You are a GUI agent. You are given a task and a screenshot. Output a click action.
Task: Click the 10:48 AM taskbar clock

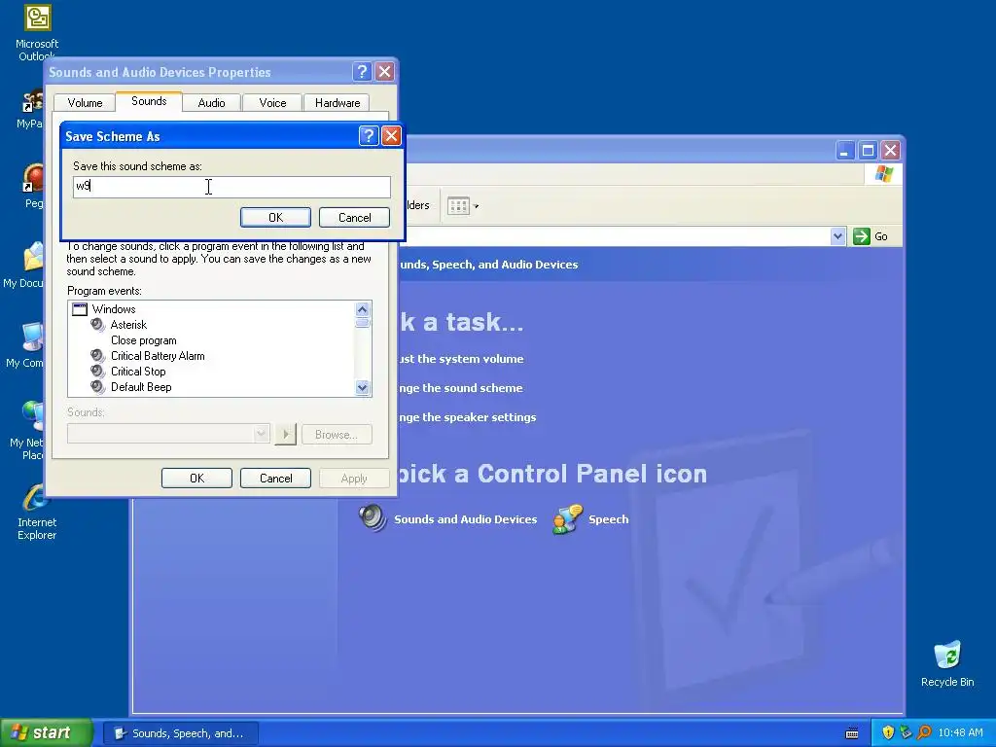960,733
